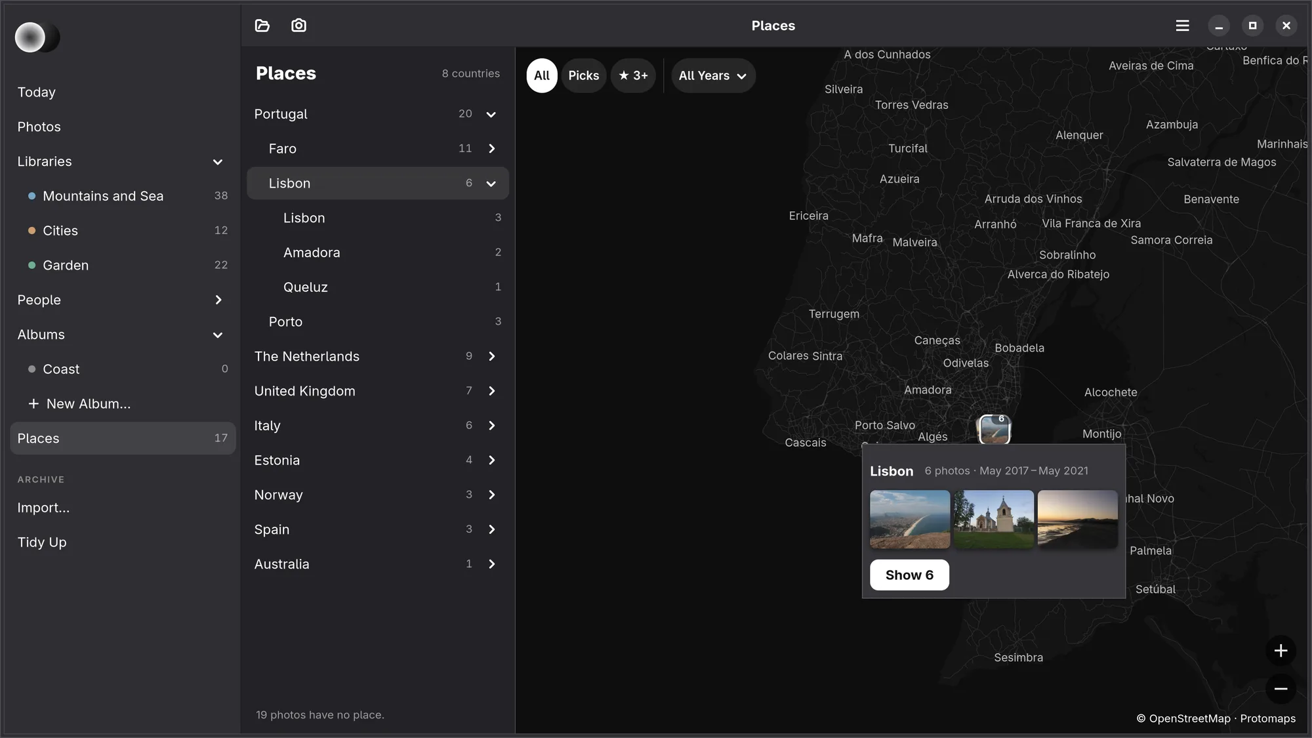
Task: Expand the Faro region chevron
Action: (x=492, y=149)
